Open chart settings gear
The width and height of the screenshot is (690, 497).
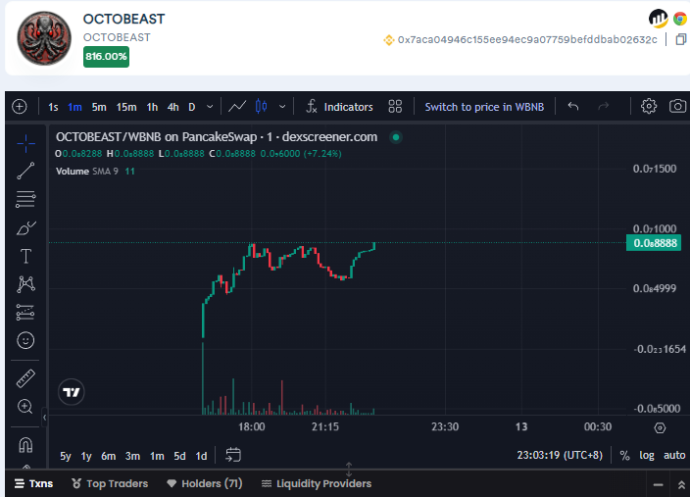[x=649, y=106]
